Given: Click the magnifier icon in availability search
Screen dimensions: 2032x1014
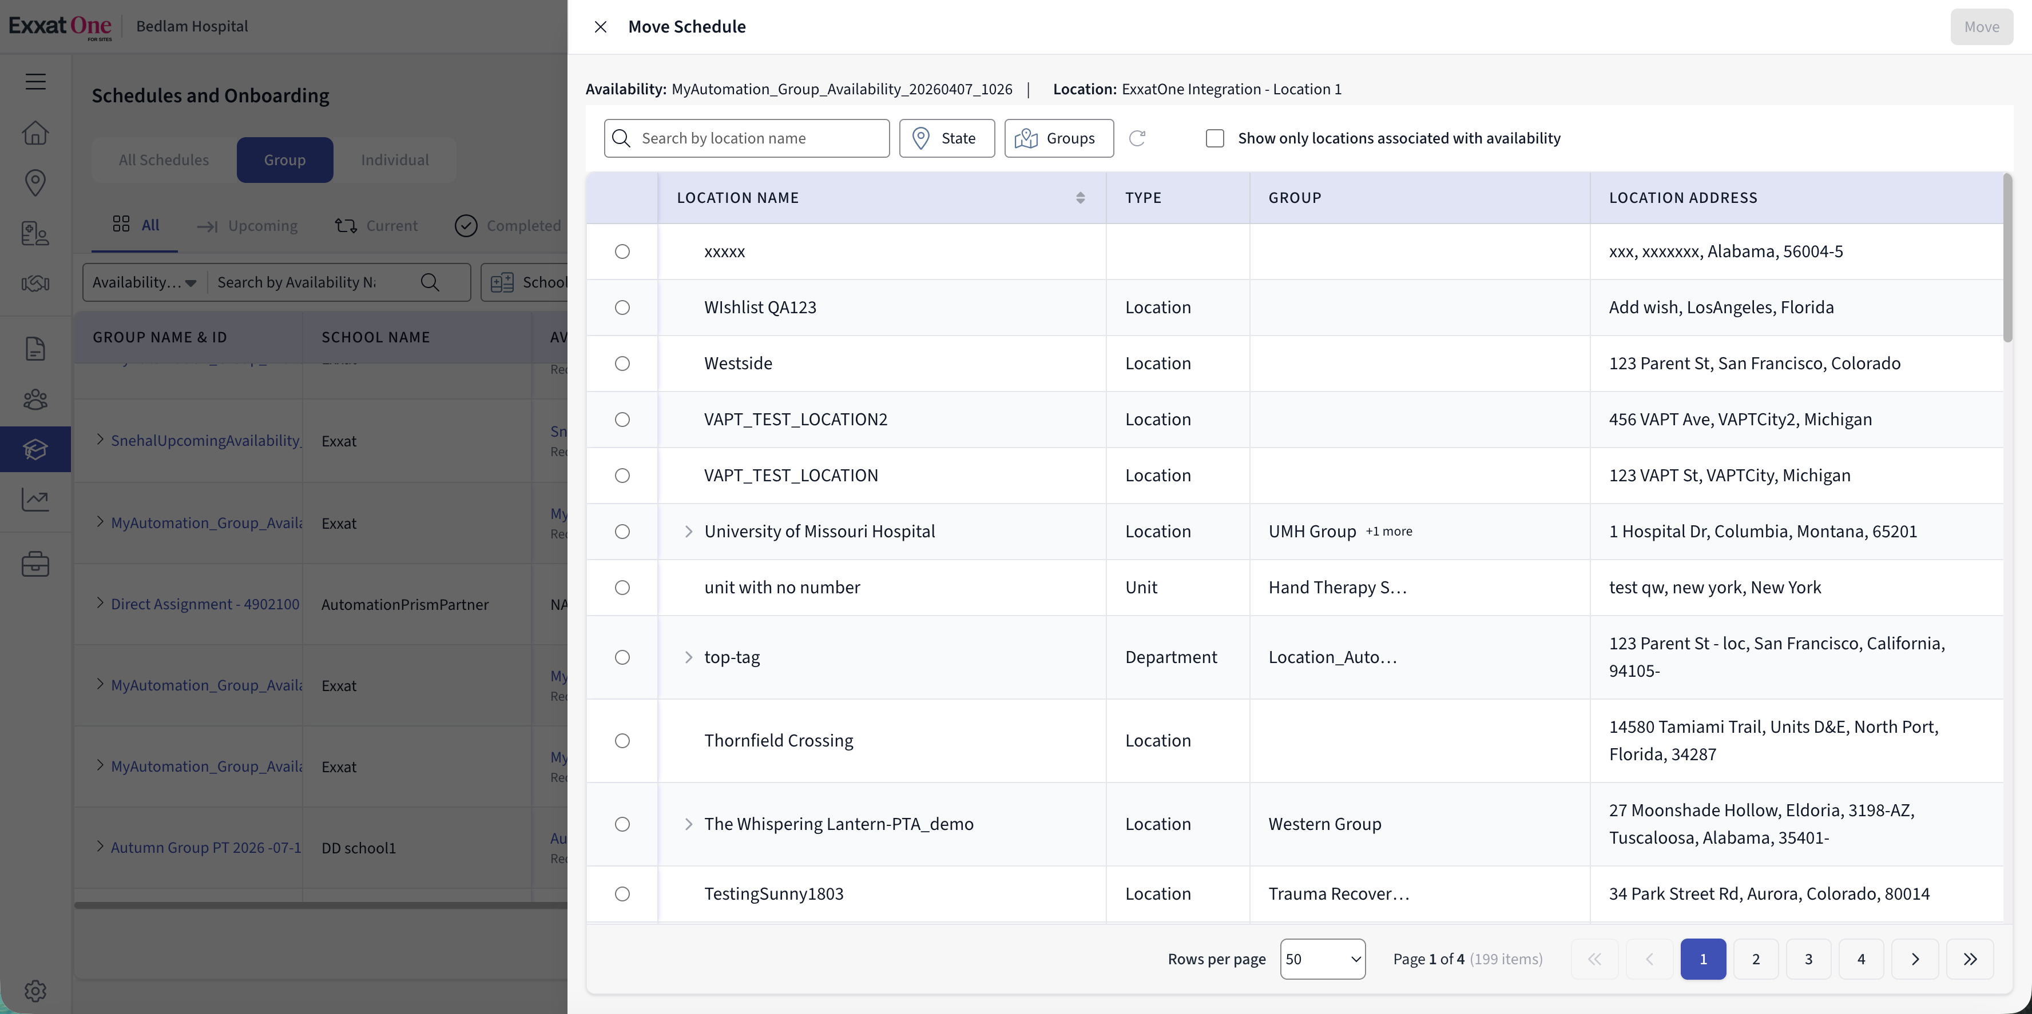Looking at the screenshot, I should (x=430, y=282).
